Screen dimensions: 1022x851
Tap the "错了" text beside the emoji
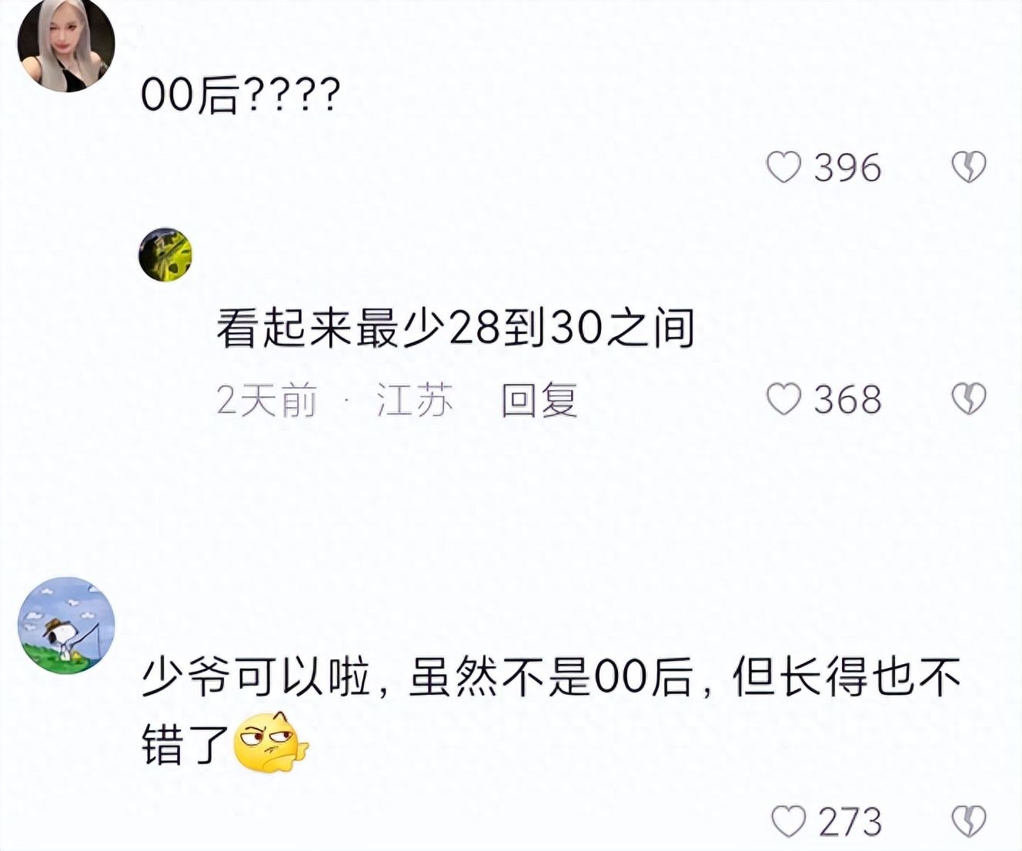pos(185,744)
